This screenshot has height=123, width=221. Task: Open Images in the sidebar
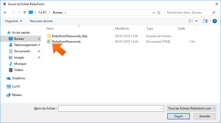coord(19,57)
